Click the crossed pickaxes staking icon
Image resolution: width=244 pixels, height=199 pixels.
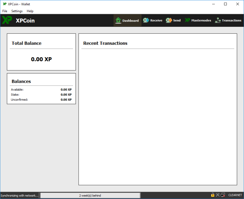[x=218, y=195]
